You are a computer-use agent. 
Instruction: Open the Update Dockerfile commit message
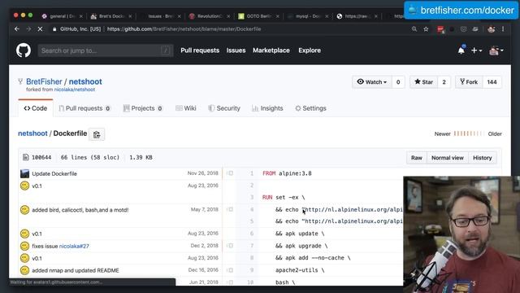tap(54, 173)
